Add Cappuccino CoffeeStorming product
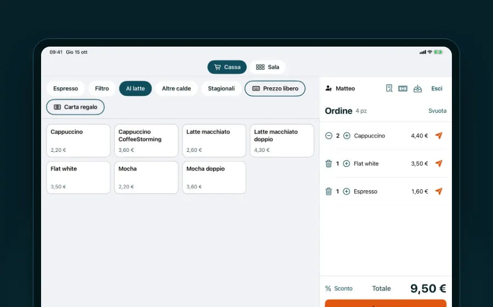 click(146, 140)
